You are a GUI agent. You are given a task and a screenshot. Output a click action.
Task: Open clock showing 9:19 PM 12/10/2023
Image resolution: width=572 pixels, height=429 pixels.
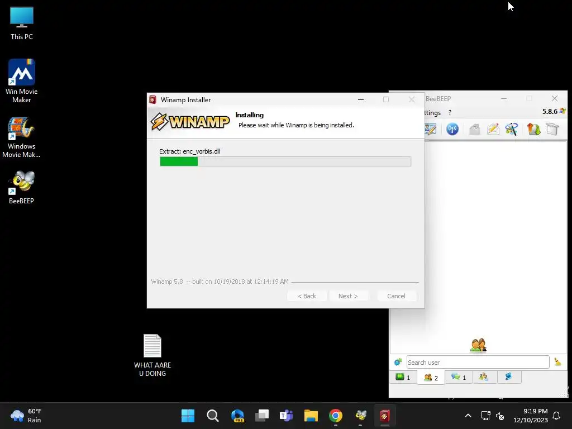[531, 416]
